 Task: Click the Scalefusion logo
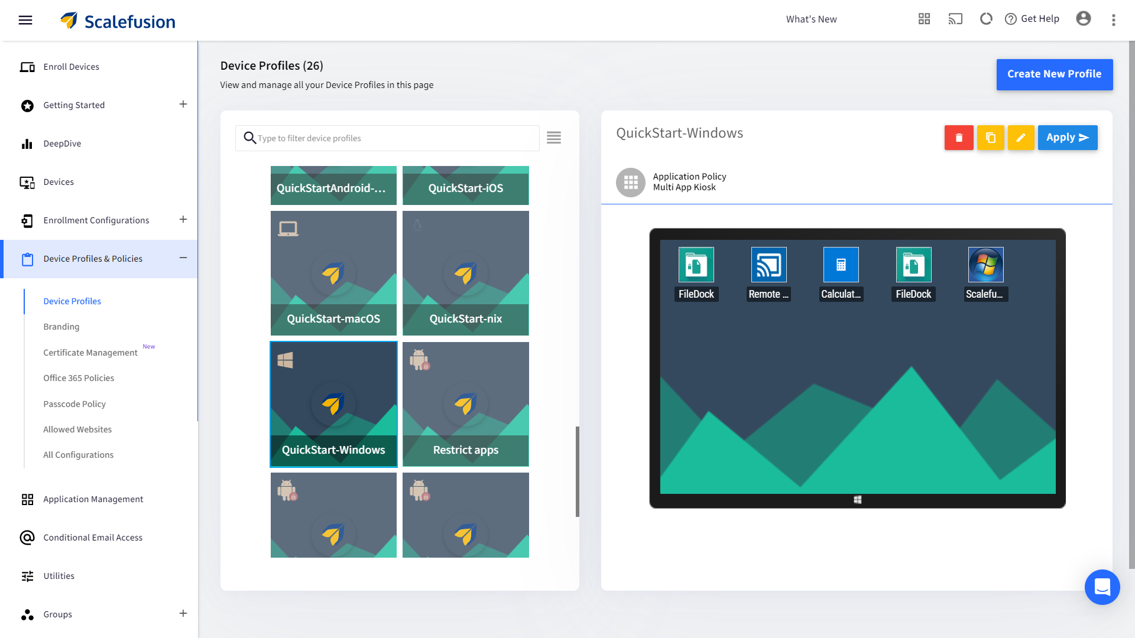(x=118, y=21)
